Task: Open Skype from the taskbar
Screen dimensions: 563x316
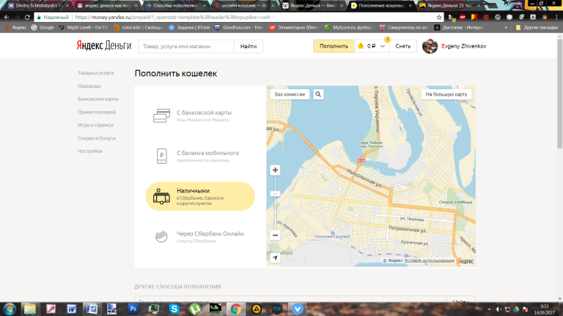Action: [x=174, y=309]
